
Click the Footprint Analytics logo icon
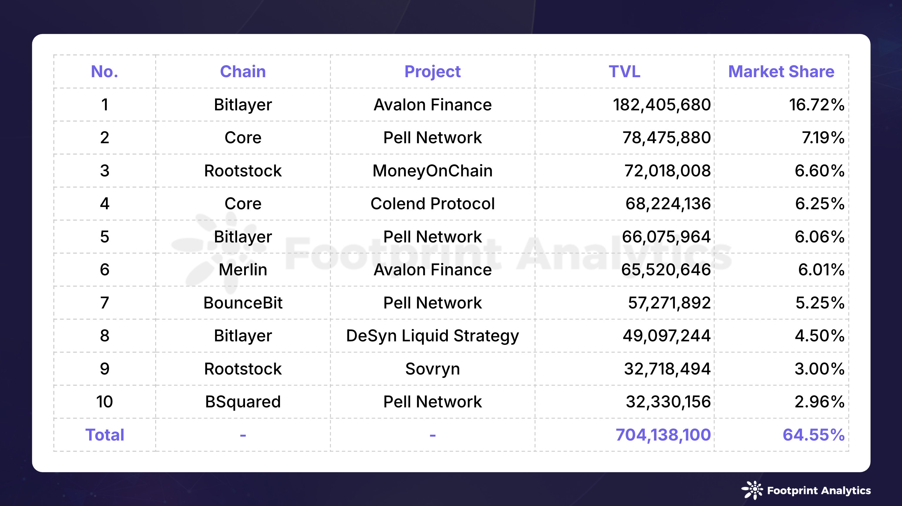tap(752, 490)
